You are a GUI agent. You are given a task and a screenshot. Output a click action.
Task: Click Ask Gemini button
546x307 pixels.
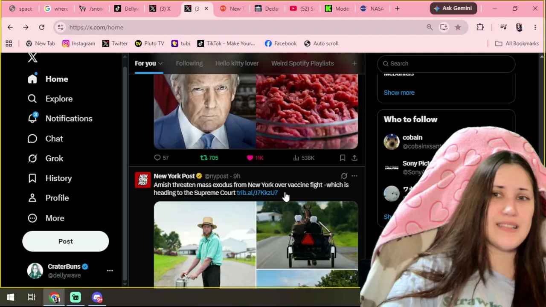coord(453,9)
